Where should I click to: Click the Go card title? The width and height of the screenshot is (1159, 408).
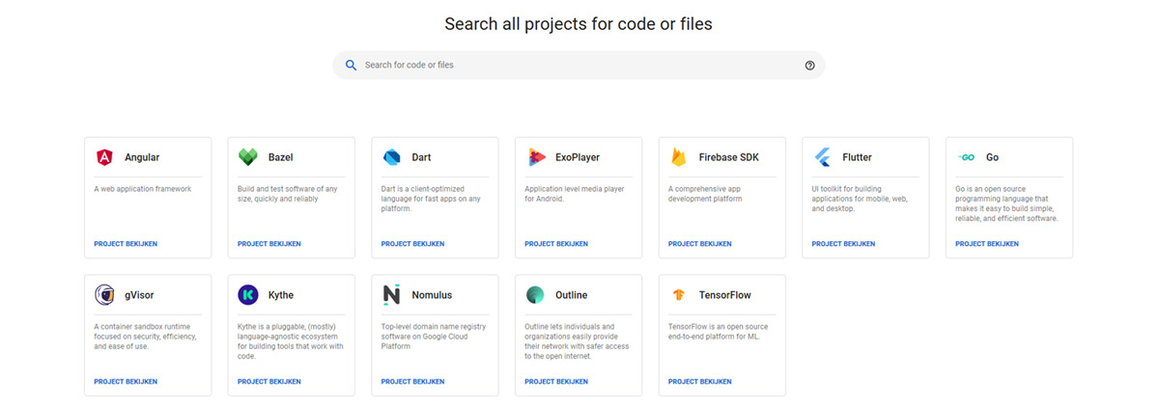(993, 157)
